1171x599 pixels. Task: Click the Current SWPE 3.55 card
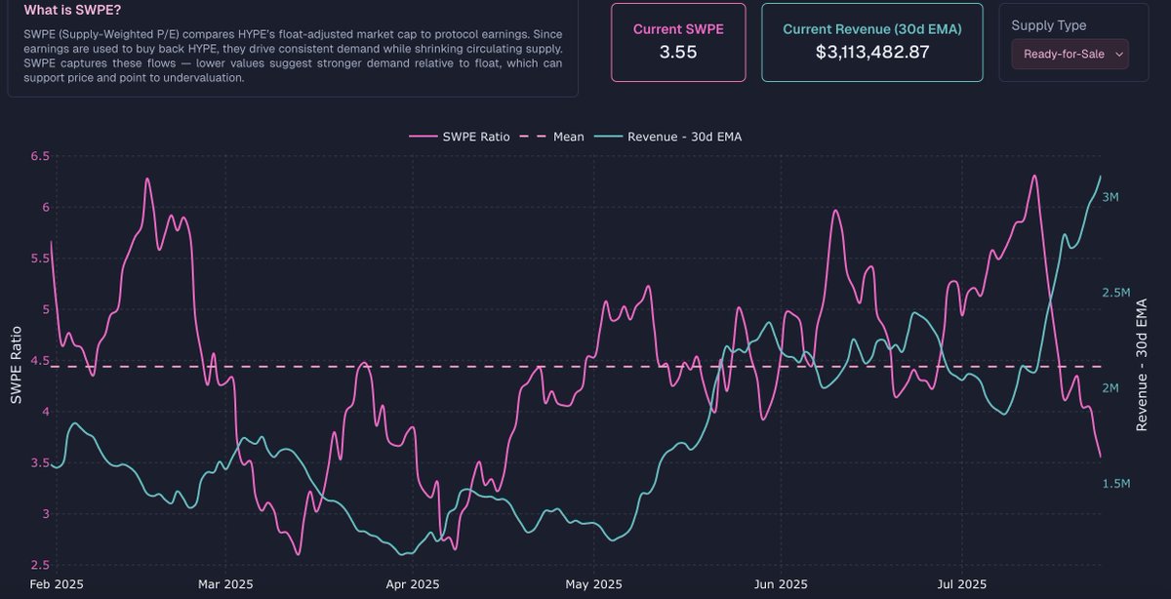click(x=678, y=42)
